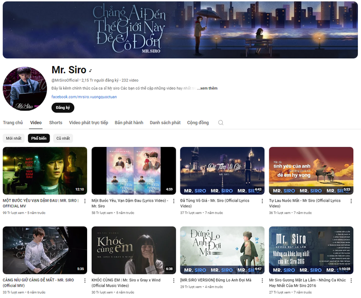Screen dimensions: 361x298
Task: Play the 12:10 Official MV thumbnail
Action: click(45, 171)
